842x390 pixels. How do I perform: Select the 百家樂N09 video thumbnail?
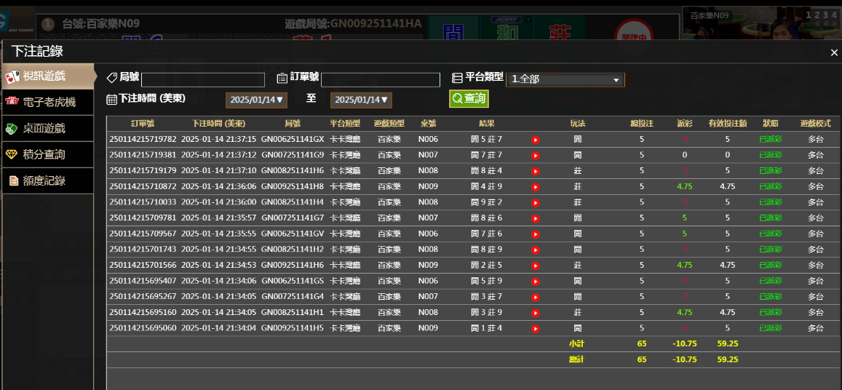tap(760, 25)
